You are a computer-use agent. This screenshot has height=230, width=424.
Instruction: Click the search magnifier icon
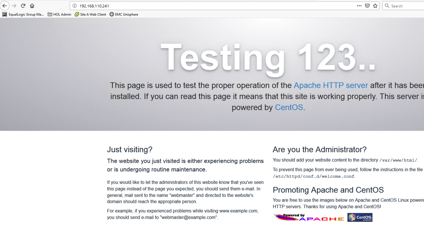[387, 6]
